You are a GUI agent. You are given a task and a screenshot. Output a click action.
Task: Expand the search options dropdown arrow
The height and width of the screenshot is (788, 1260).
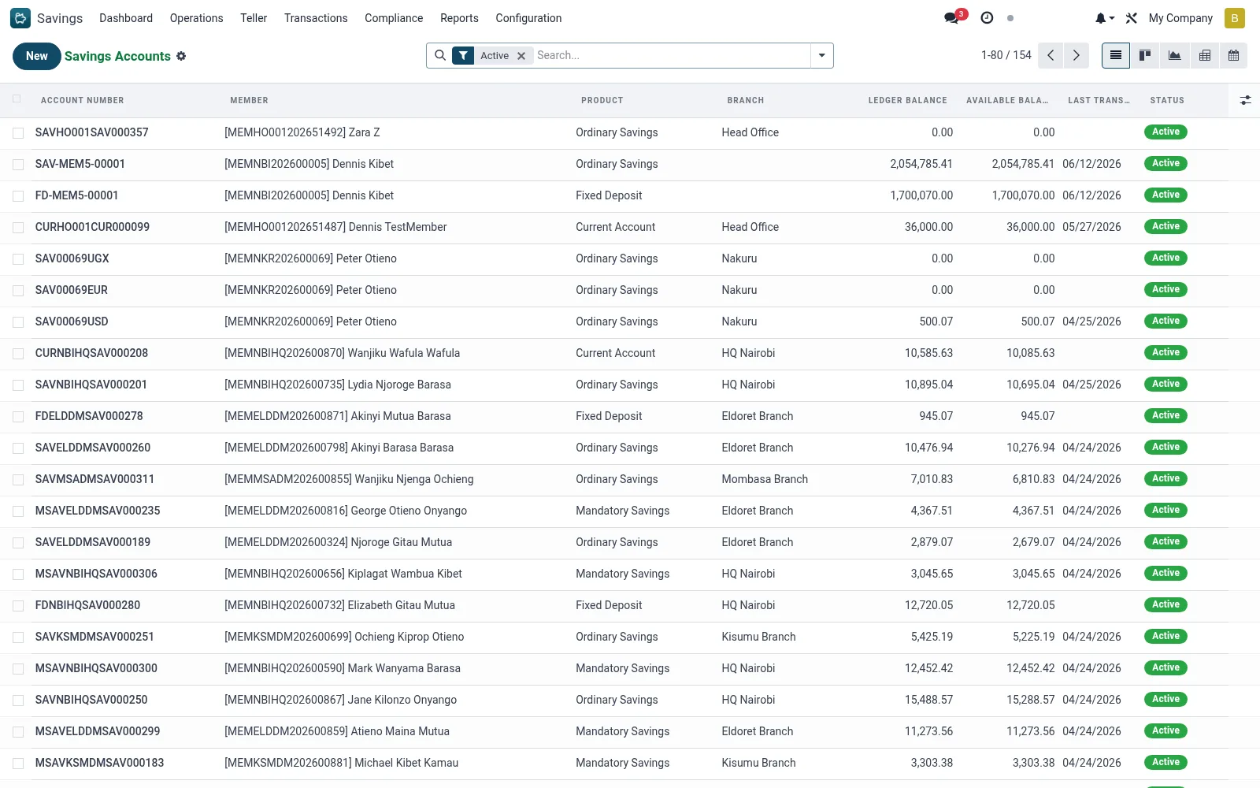click(822, 55)
